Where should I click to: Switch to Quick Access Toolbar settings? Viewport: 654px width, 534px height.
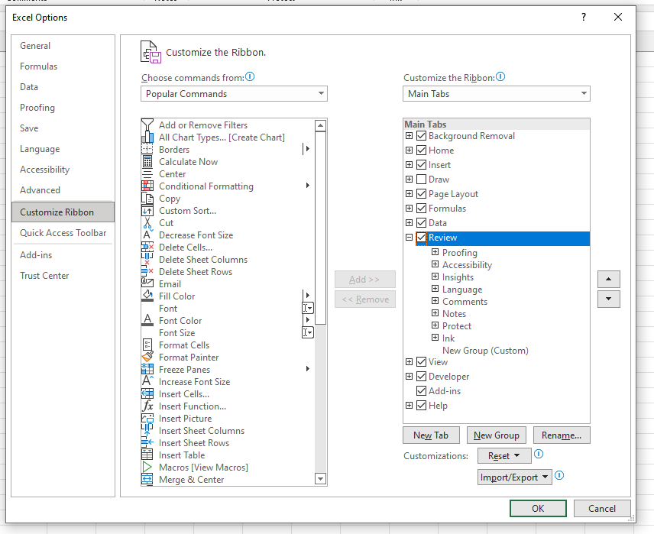[x=63, y=233]
